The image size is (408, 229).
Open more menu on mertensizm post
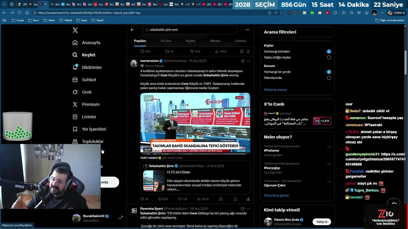pyautogui.click(x=248, y=61)
